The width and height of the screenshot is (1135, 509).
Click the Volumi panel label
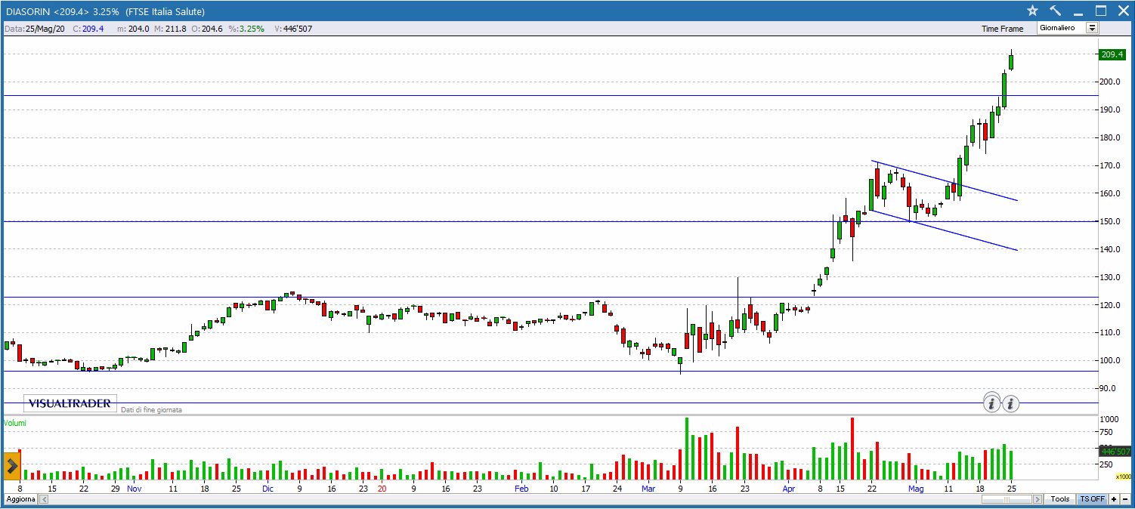coord(14,423)
